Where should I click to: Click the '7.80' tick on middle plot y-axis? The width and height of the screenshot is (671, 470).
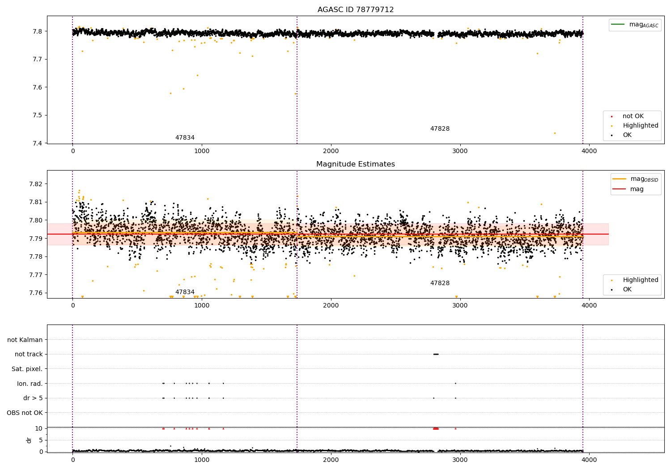click(x=36, y=221)
